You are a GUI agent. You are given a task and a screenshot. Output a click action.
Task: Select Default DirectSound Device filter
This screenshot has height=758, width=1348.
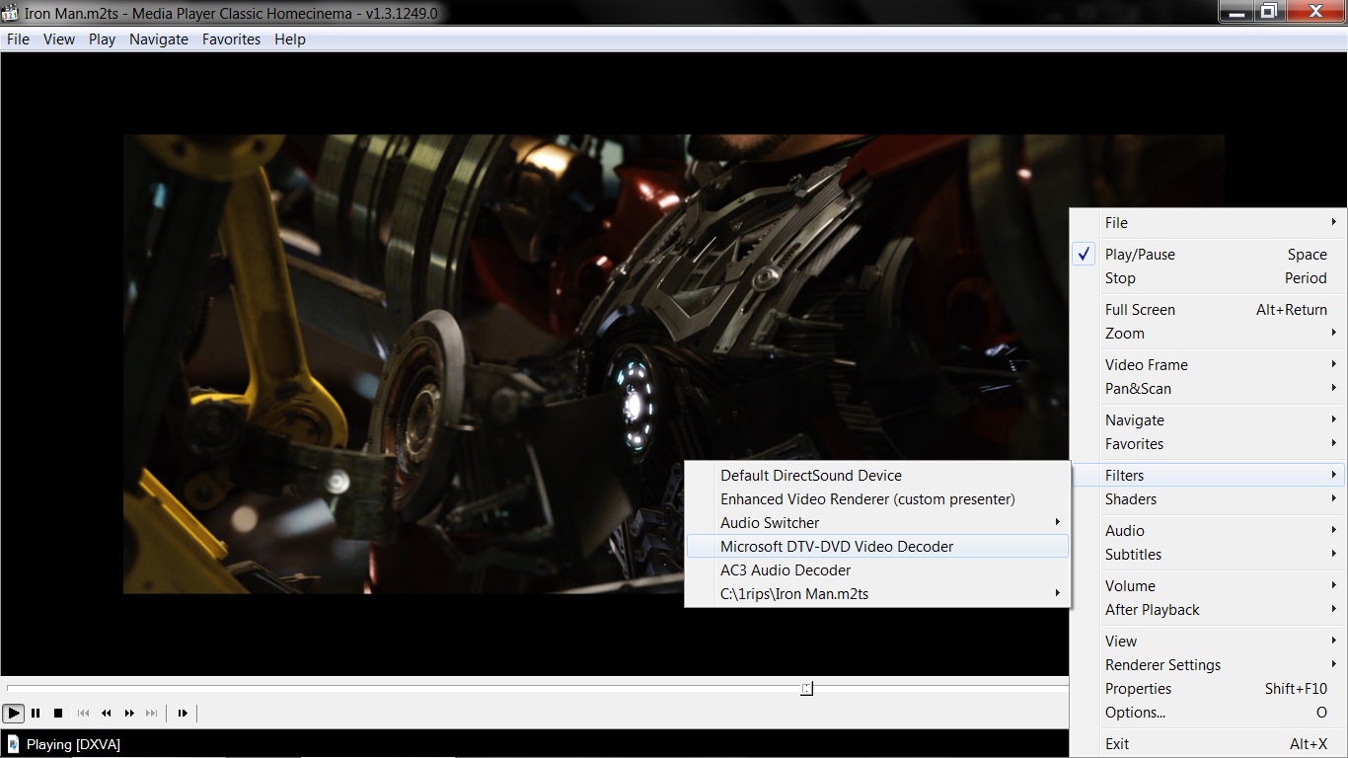pos(877,475)
